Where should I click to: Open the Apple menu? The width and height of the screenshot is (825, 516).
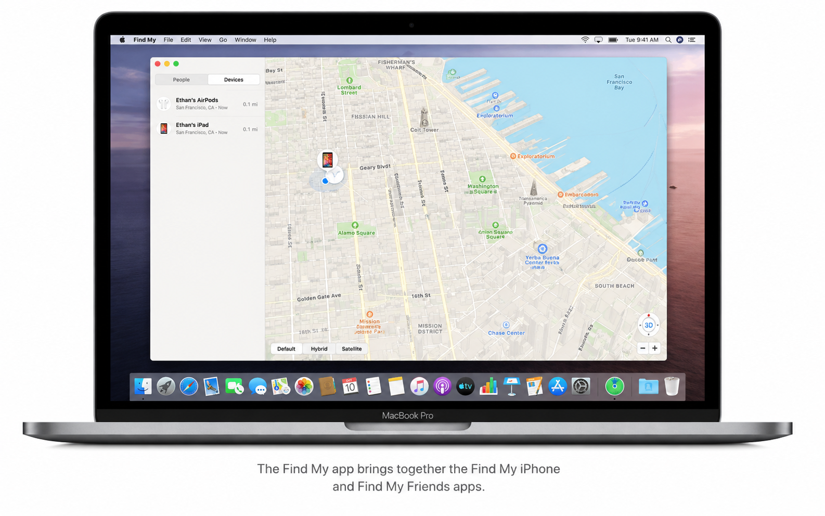click(122, 40)
